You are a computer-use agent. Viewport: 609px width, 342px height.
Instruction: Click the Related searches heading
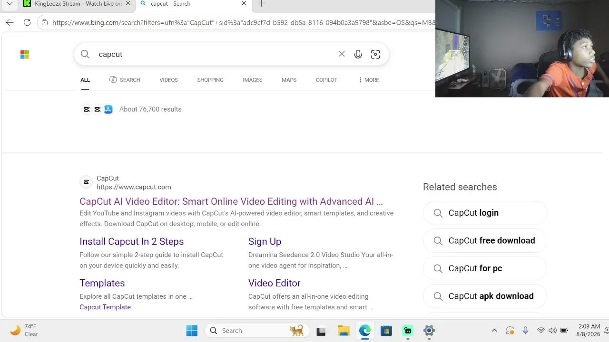click(460, 187)
